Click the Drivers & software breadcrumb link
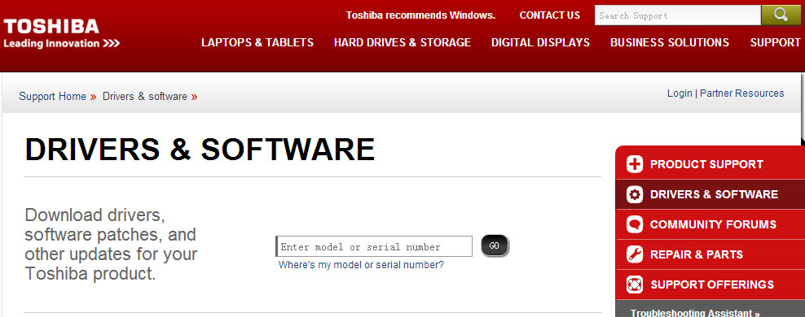The width and height of the screenshot is (805, 317). (145, 96)
